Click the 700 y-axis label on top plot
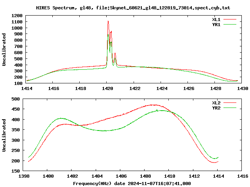The image size is (250, 187). pyautogui.click(x=18, y=47)
